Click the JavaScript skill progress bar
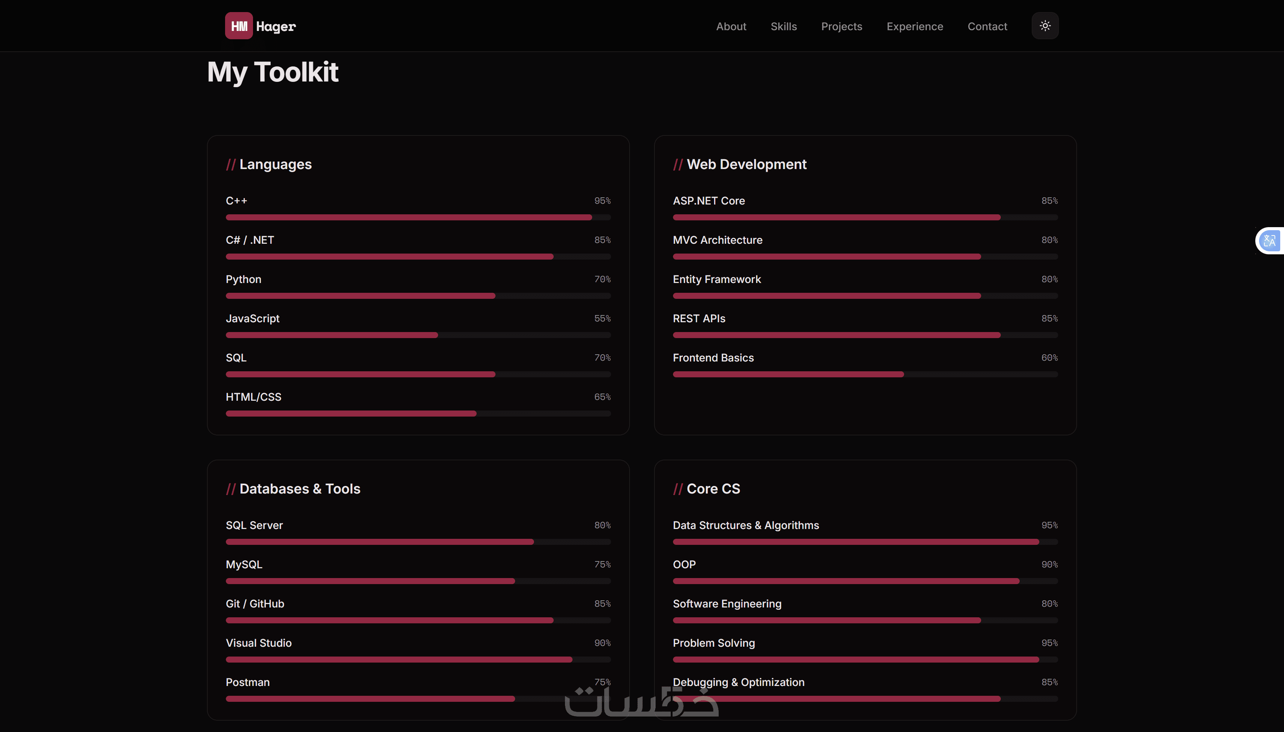 coord(418,335)
